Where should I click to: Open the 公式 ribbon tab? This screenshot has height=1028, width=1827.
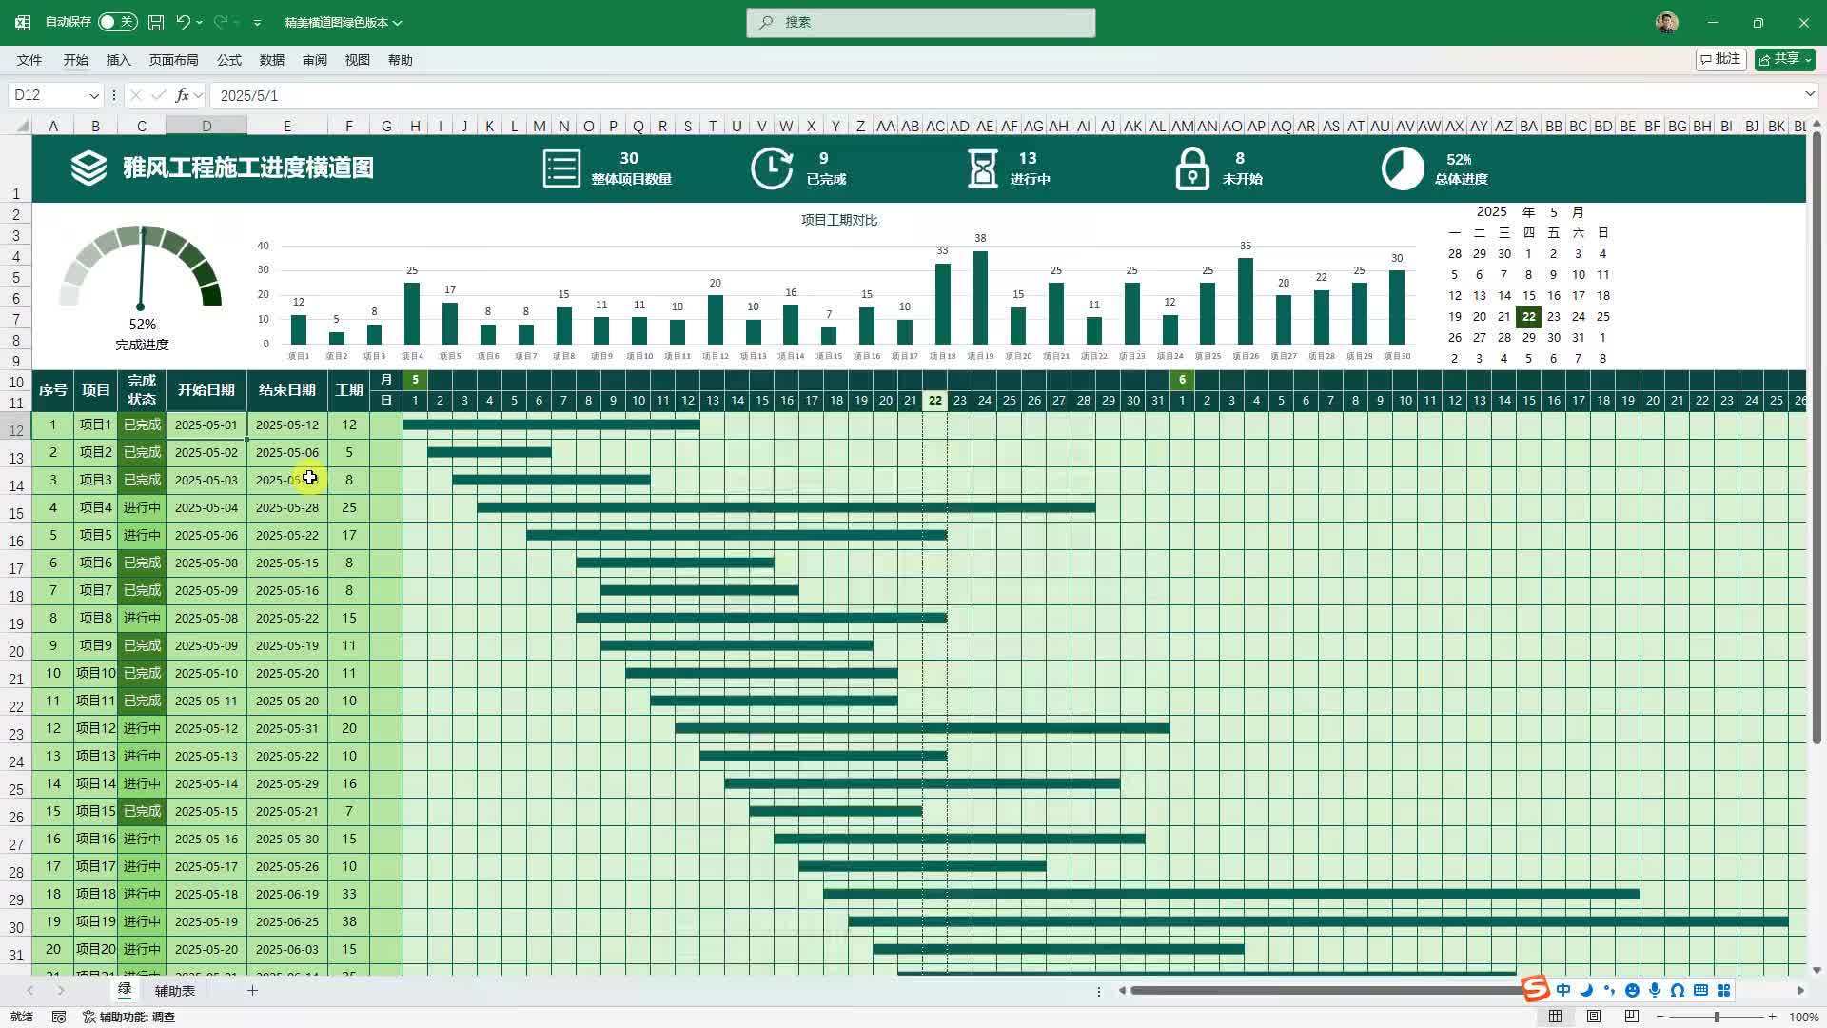[228, 60]
